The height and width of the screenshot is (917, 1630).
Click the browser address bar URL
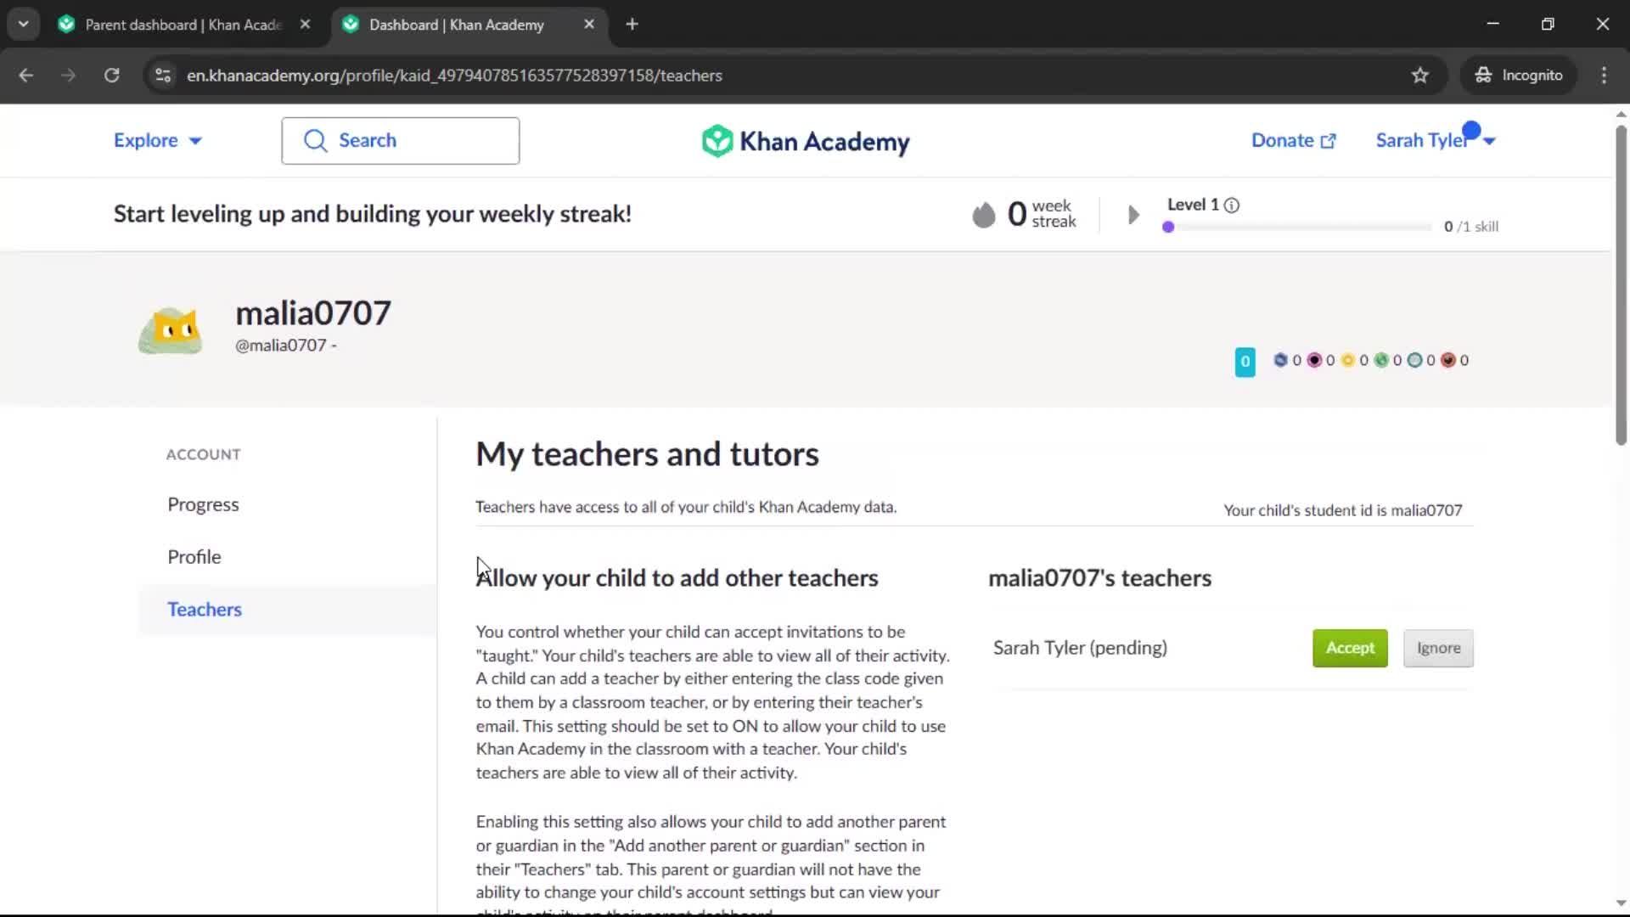(x=454, y=76)
